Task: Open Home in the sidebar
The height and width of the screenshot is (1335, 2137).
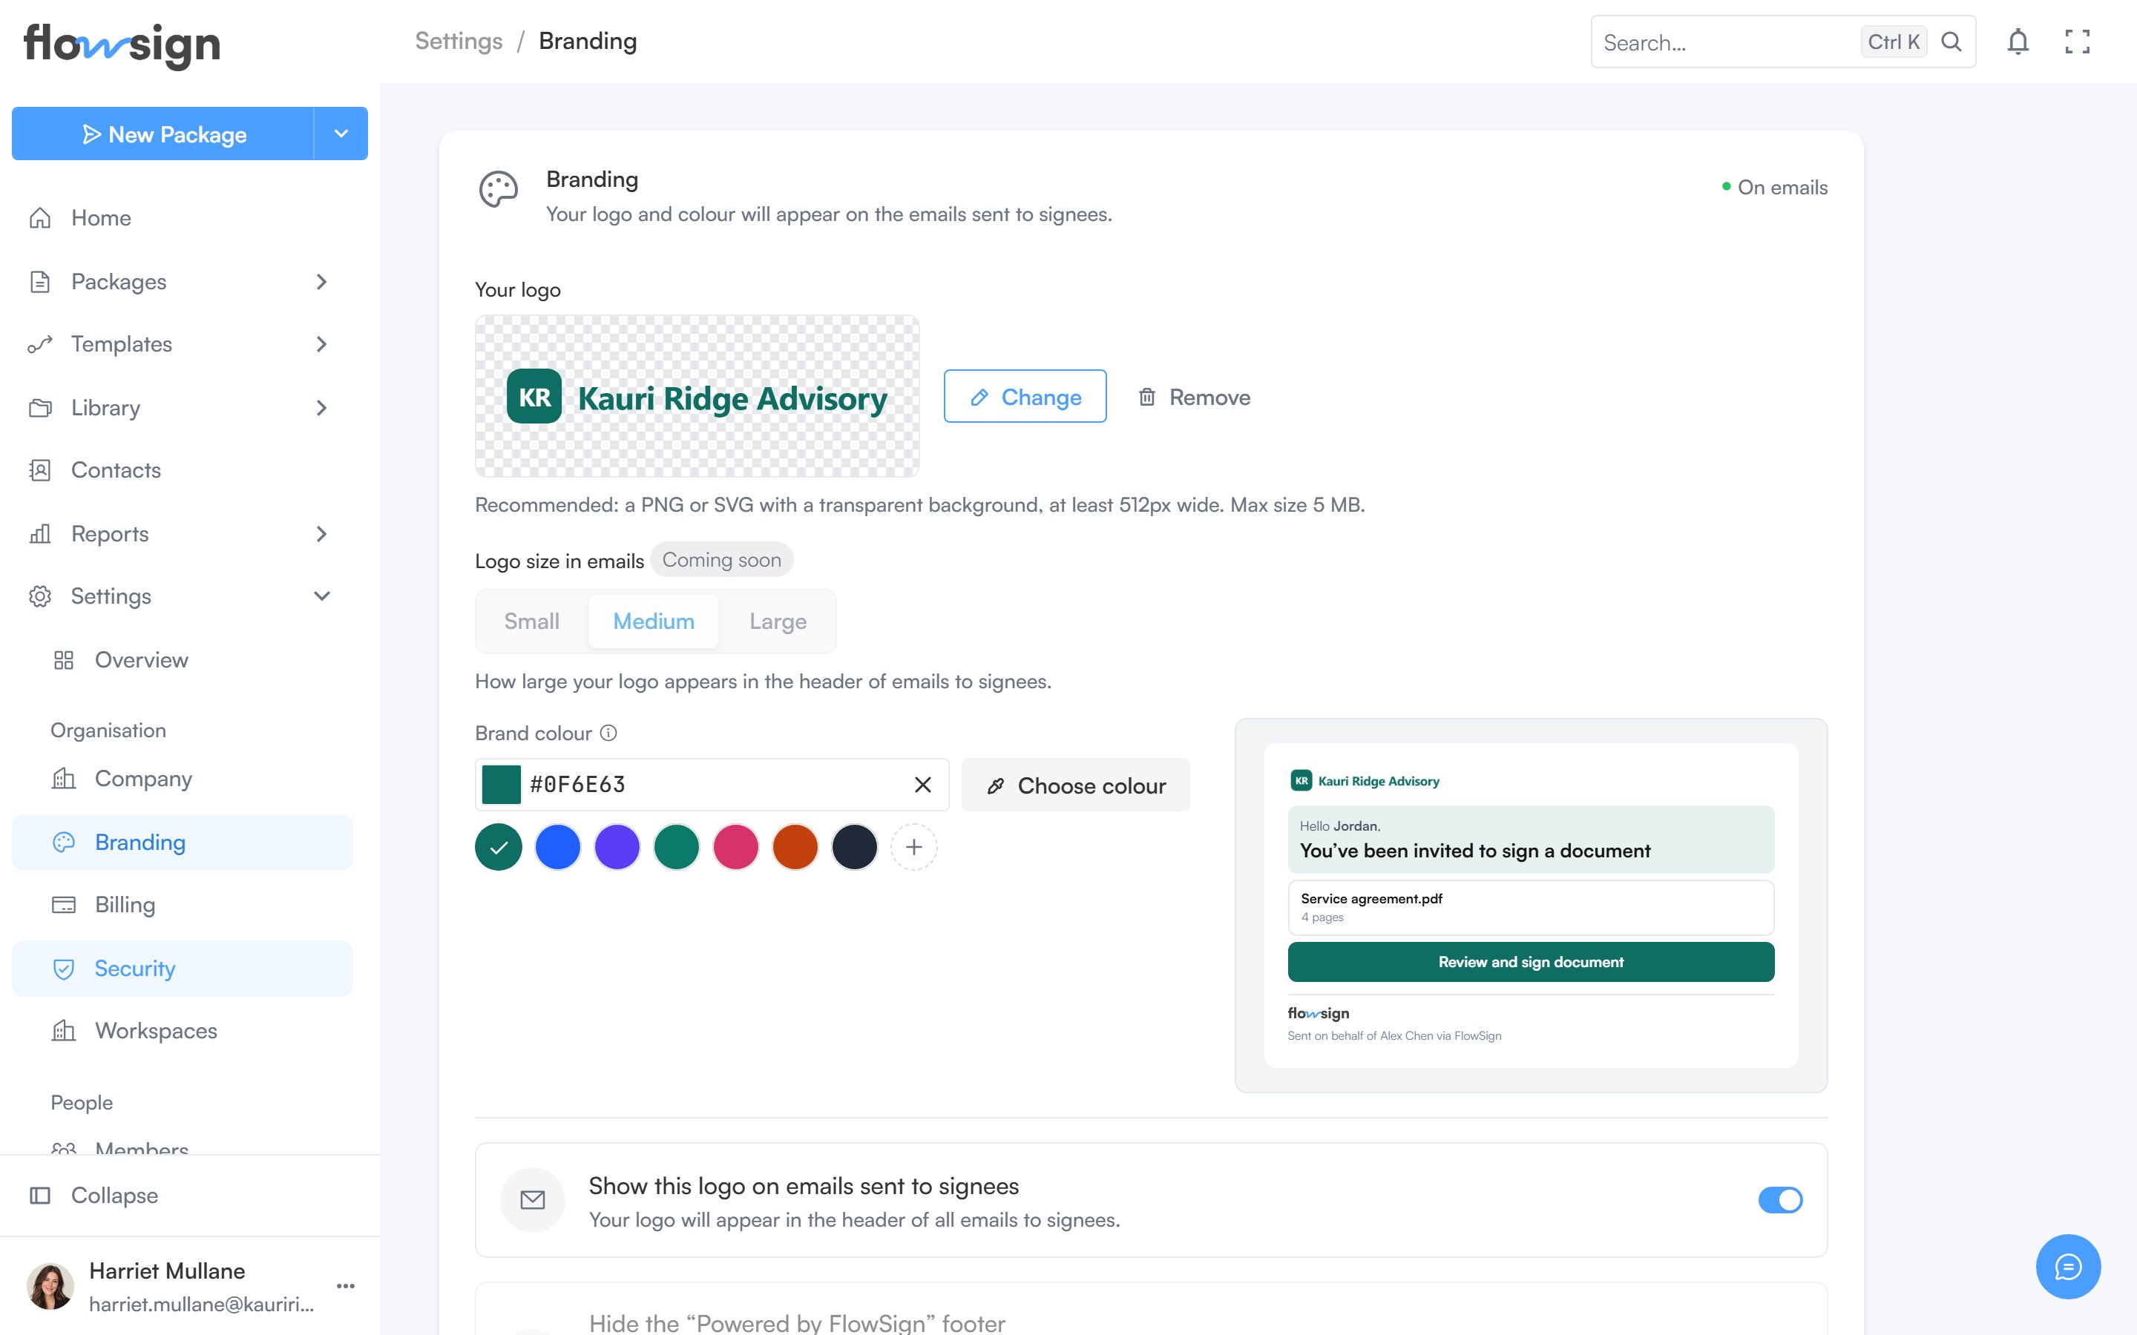Action: [x=182, y=217]
